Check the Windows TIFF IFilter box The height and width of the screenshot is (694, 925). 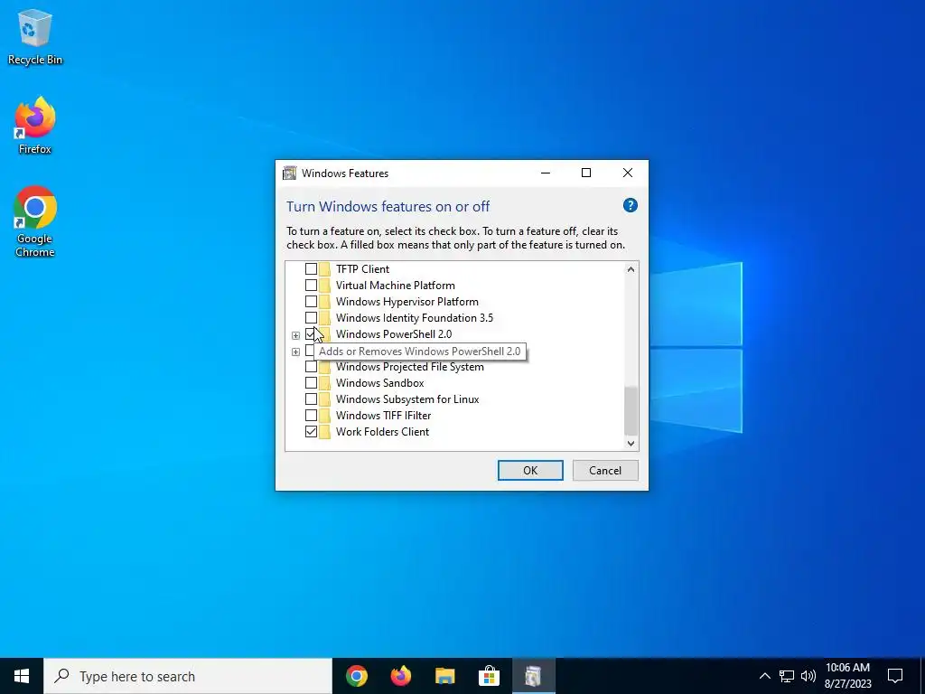tap(311, 416)
